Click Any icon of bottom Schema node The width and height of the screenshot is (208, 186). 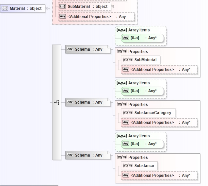tap(70, 155)
